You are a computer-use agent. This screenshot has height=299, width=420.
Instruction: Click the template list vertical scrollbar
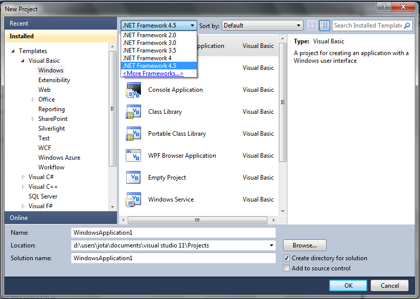coord(283,102)
